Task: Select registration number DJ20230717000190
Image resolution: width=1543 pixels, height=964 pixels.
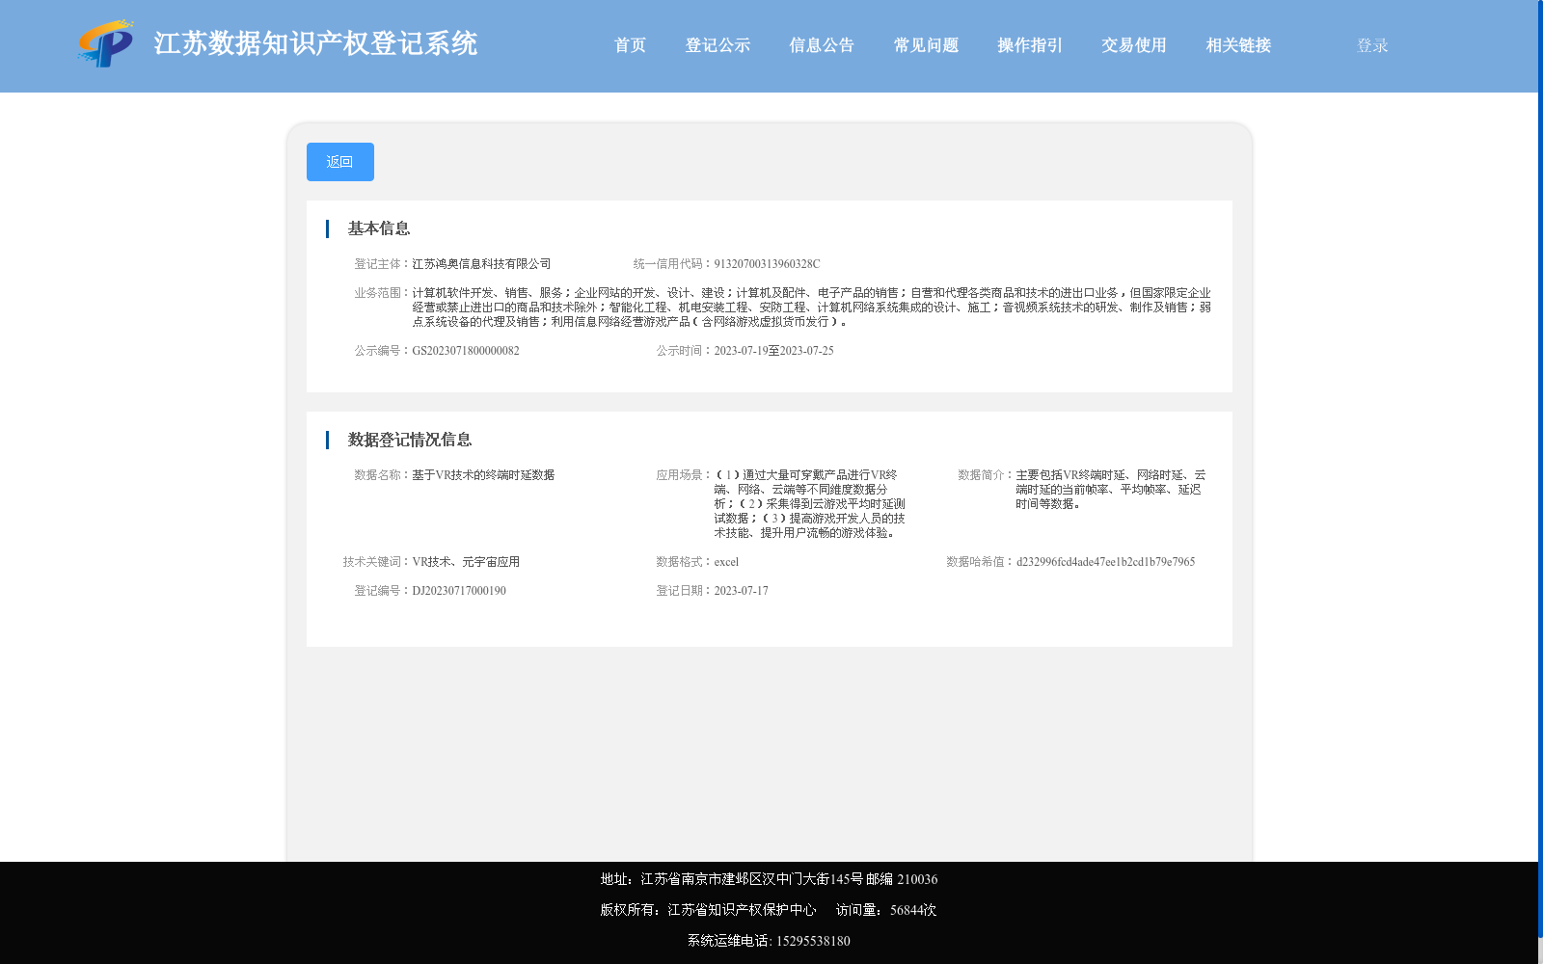Action: click(x=459, y=591)
